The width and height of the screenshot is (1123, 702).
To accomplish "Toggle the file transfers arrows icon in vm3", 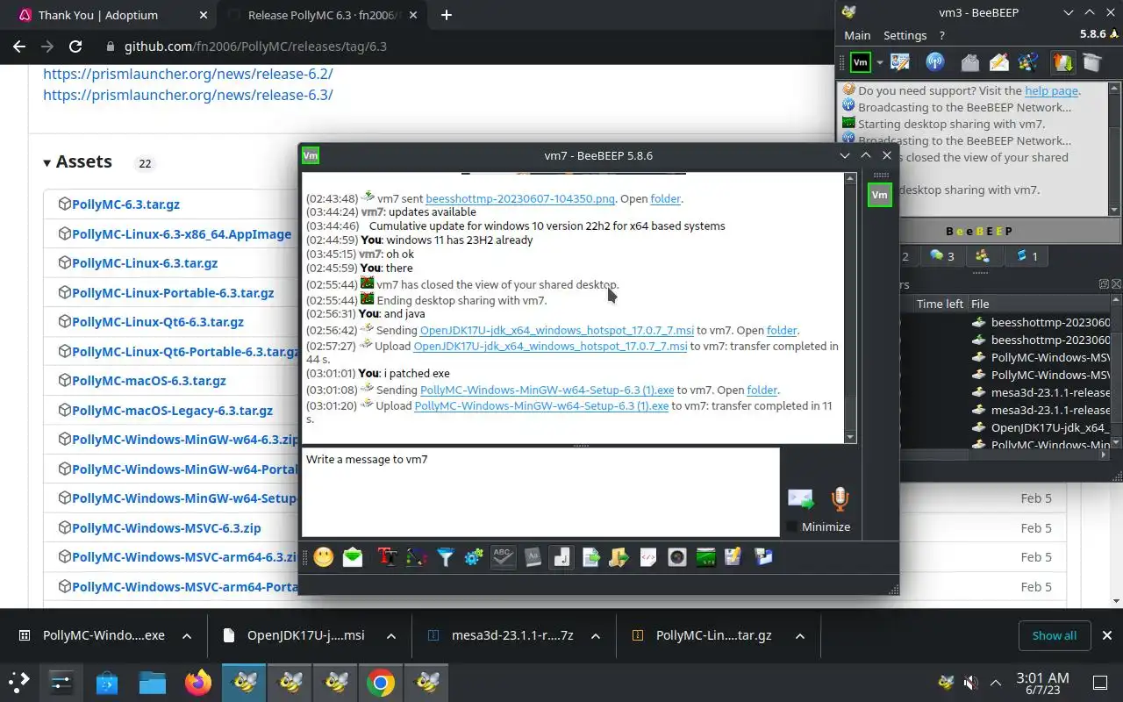I will [1062, 62].
